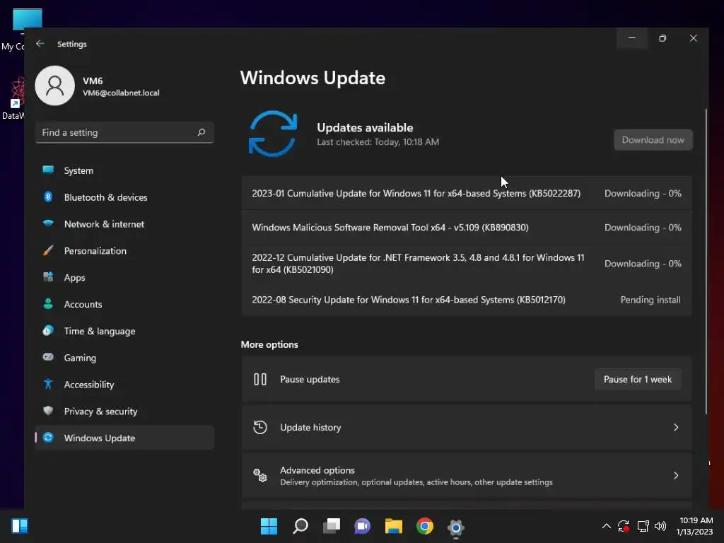
Task: Click the Advanced options chevron arrow
Action: coord(676,475)
